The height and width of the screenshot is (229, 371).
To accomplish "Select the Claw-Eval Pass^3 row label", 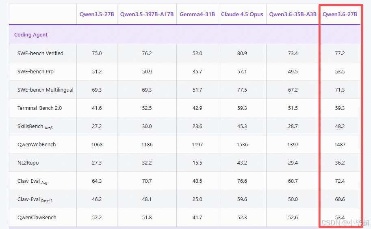I will (35, 199).
